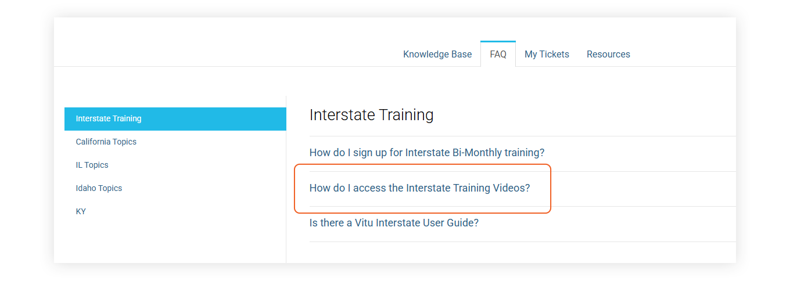Click the 'Interstate Training' page heading
Screen dimensions: 790x292
(x=371, y=115)
